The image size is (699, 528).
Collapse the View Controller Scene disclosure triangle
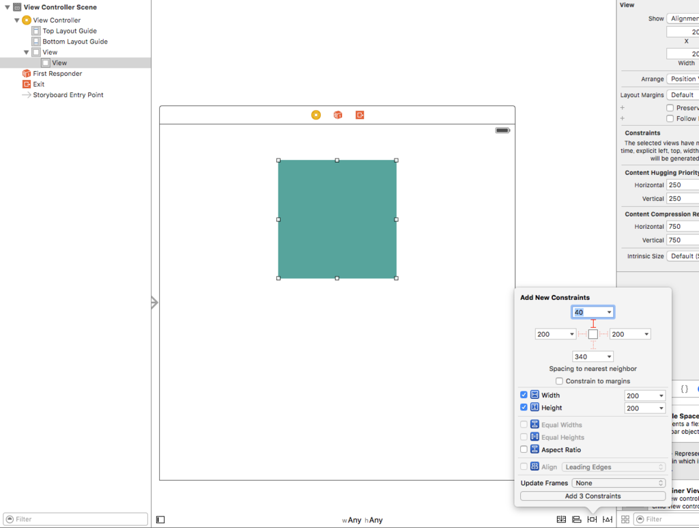coord(7,7)
